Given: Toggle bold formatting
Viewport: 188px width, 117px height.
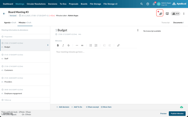Looking at the screenshot, I should (58, 45).
